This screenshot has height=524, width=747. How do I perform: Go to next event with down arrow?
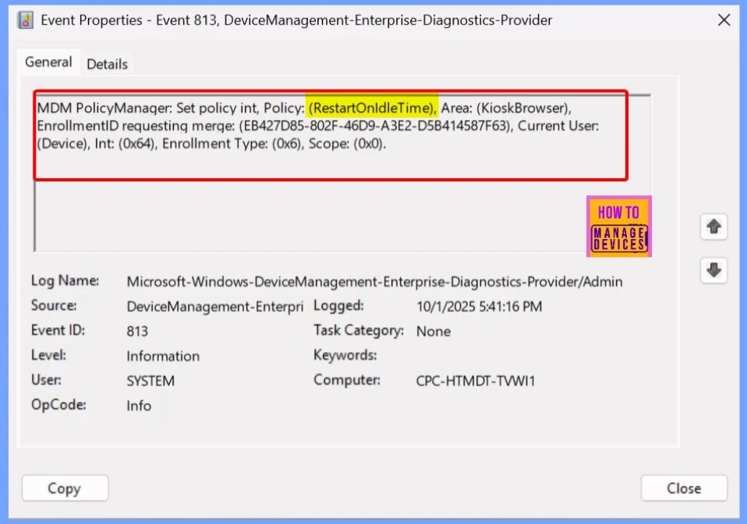[713, 270]
